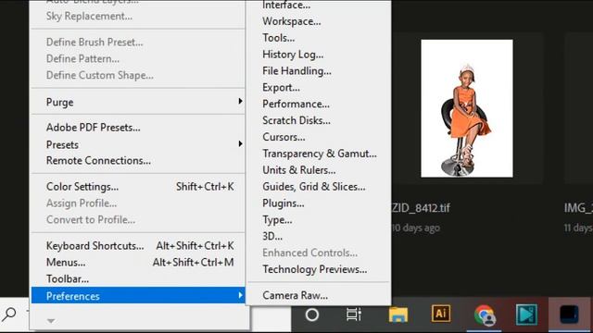Click the ZID_8412.tif file name

point(421,208)
